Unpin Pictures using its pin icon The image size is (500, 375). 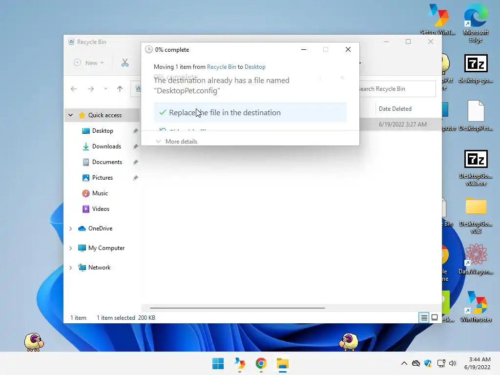[136, 178]
